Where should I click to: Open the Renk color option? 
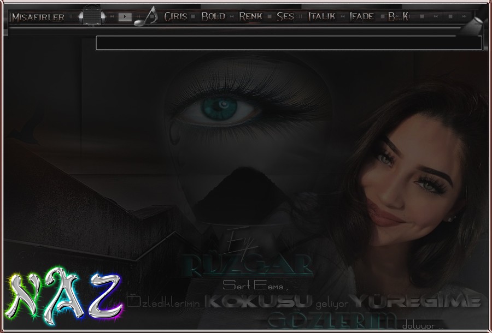(x=250, y=16)
